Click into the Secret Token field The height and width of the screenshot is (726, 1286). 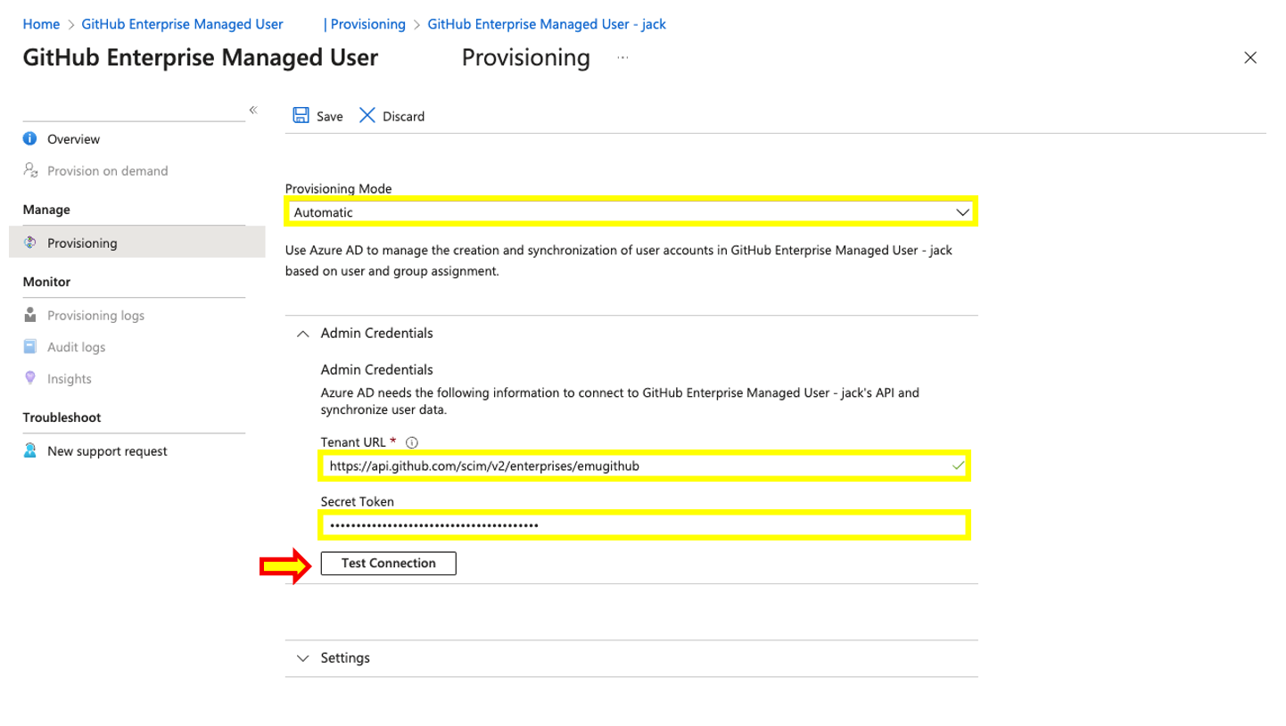pyautogui.click(x=645, y=525)
